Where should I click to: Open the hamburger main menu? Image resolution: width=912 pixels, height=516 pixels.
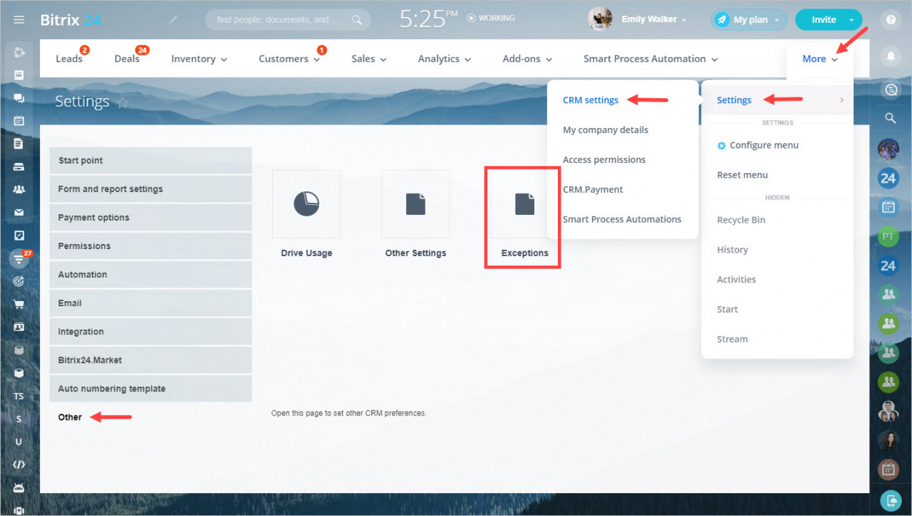pyautogui.click(x=19, y=20)
